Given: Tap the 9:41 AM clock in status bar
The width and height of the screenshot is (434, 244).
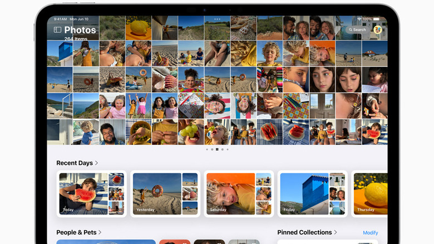Looking at the screenshot, I should (x=60, y=19).
